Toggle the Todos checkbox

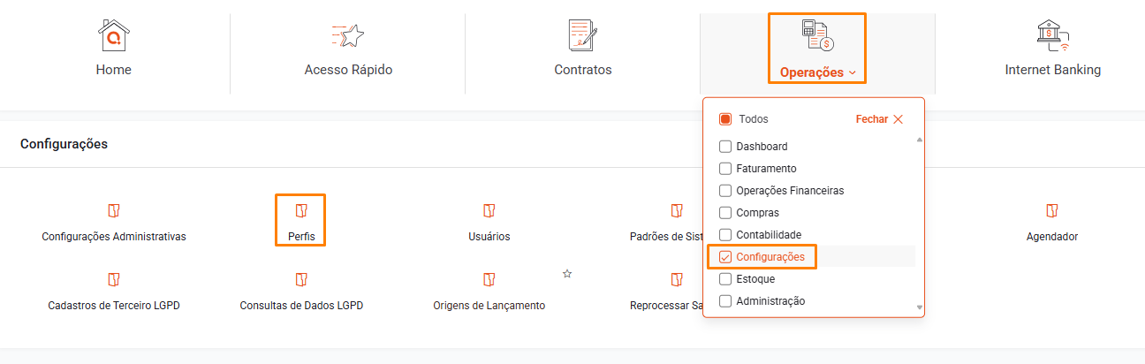[725, 119]
